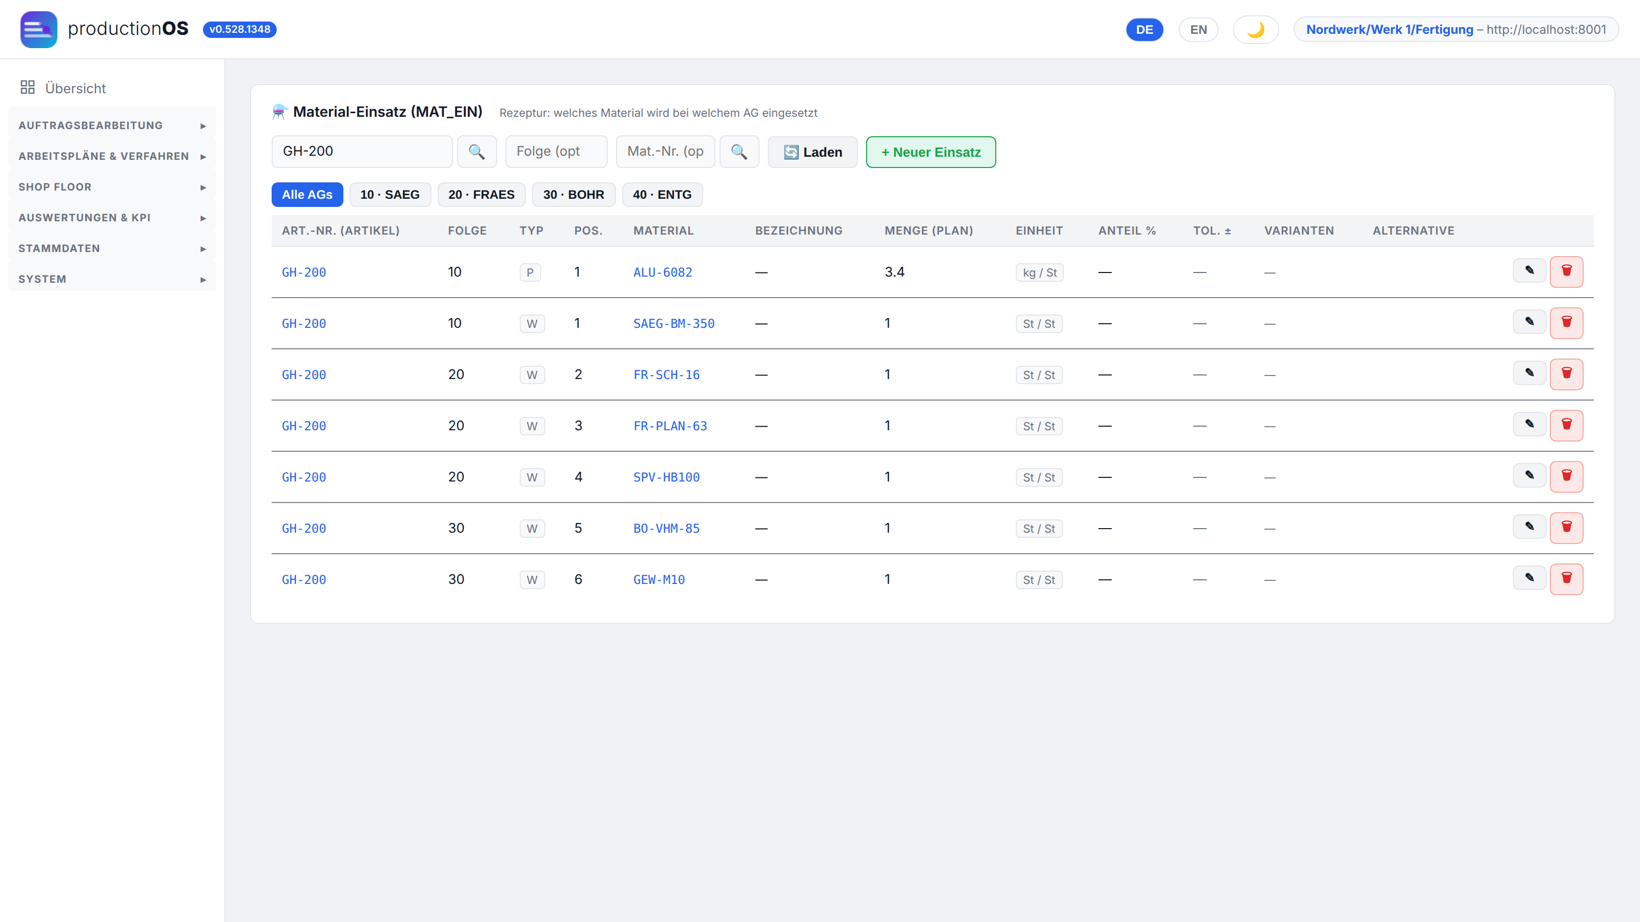Click the Laden reload button
The height and width of the screenshot is (922, 1640).
[x=812, y=152]
